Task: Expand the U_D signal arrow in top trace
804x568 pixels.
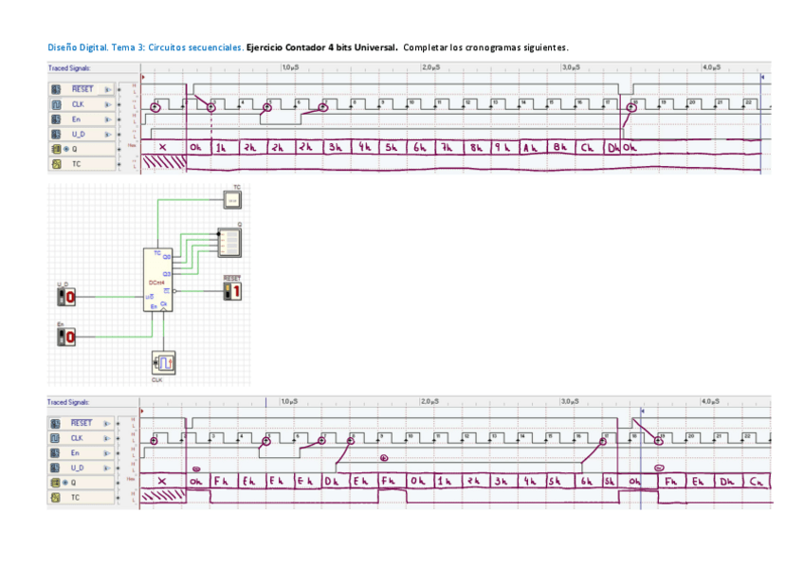Action: coord(109,135)
